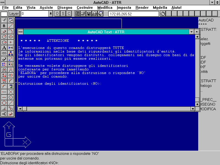This screenshot has width=220, height=165.
Task: Click the Zoom window toolbar icon
Action: [100, 14]
